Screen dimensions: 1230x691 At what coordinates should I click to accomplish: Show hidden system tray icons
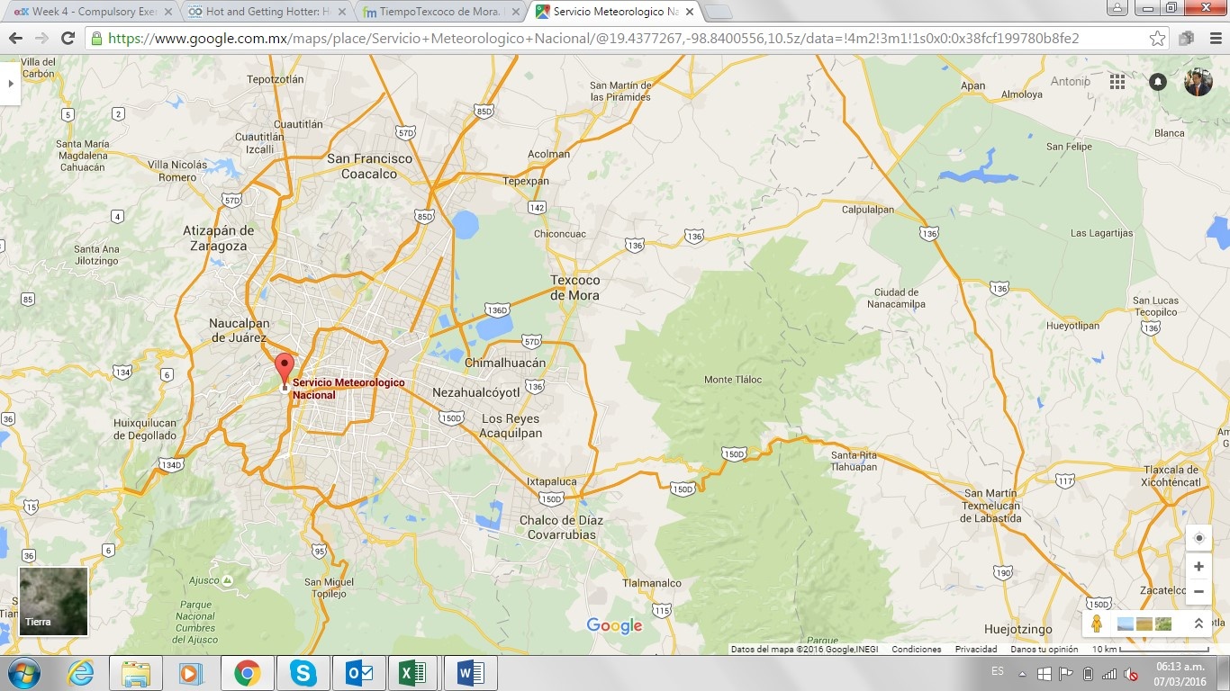(1022, 674)
